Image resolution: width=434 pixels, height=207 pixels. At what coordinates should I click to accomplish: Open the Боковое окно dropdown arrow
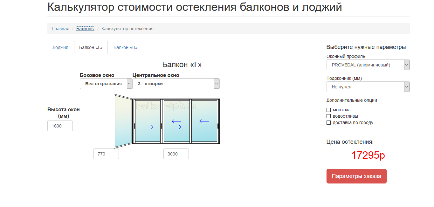point(129,83)
